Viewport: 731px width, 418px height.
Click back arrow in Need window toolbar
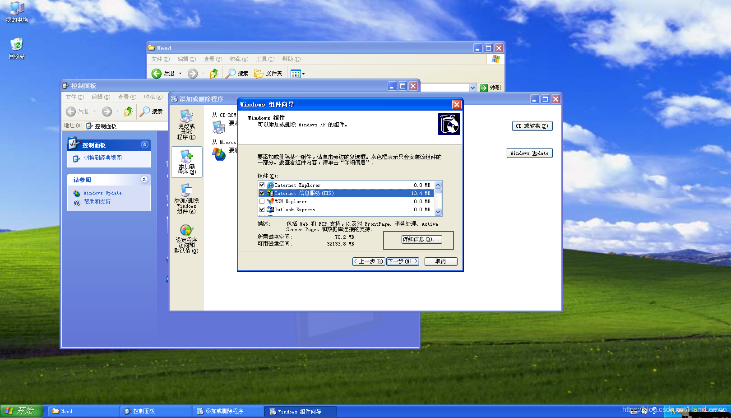157,73
